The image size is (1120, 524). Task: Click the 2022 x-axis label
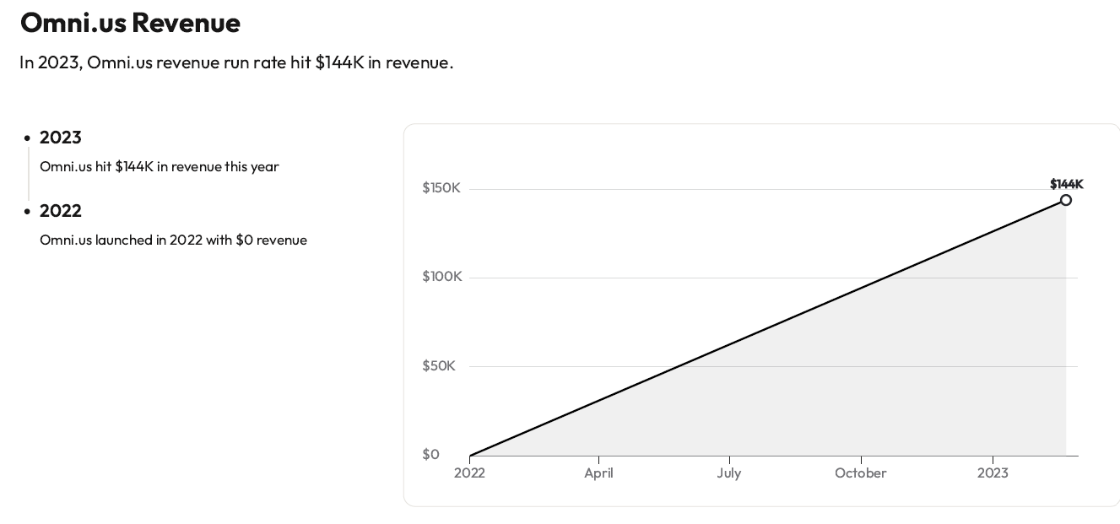pyautogui.click(x=469, y=473)
